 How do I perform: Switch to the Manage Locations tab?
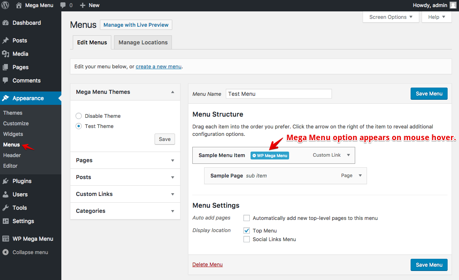[x=143, y=42]
